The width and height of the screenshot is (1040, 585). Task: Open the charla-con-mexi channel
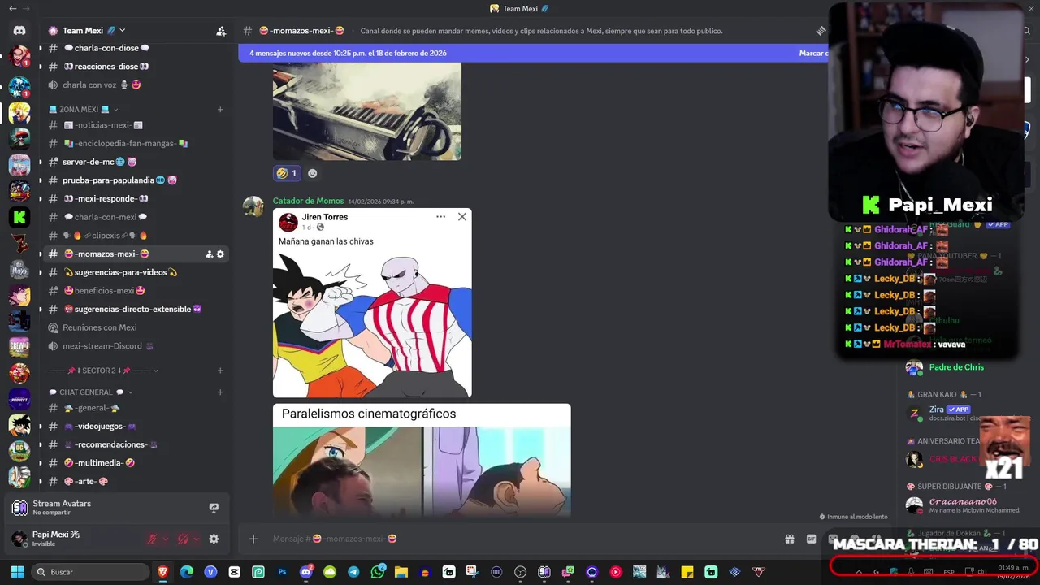135,217
